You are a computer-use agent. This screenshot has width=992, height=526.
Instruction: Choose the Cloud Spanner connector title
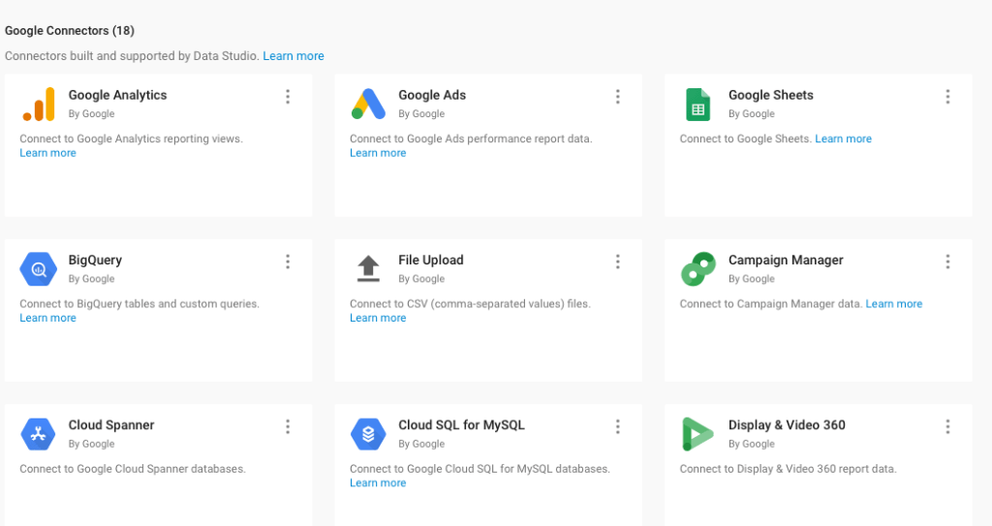click(111, 425)
